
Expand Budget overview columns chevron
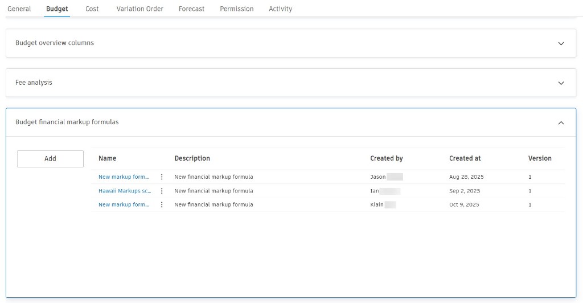point(561,43)
